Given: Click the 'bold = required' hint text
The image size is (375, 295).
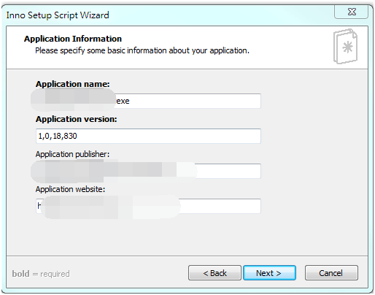Looking at the screenshot, I should tap(41, 274).
